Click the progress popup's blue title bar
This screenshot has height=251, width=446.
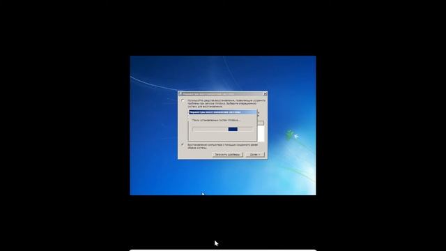pyautogui.click(x=223, y=112)
